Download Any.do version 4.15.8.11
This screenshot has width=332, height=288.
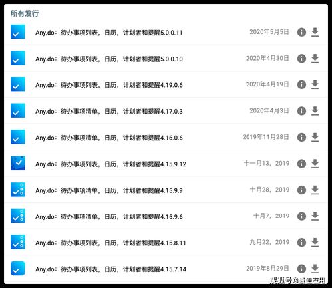[x=315, y=242]
